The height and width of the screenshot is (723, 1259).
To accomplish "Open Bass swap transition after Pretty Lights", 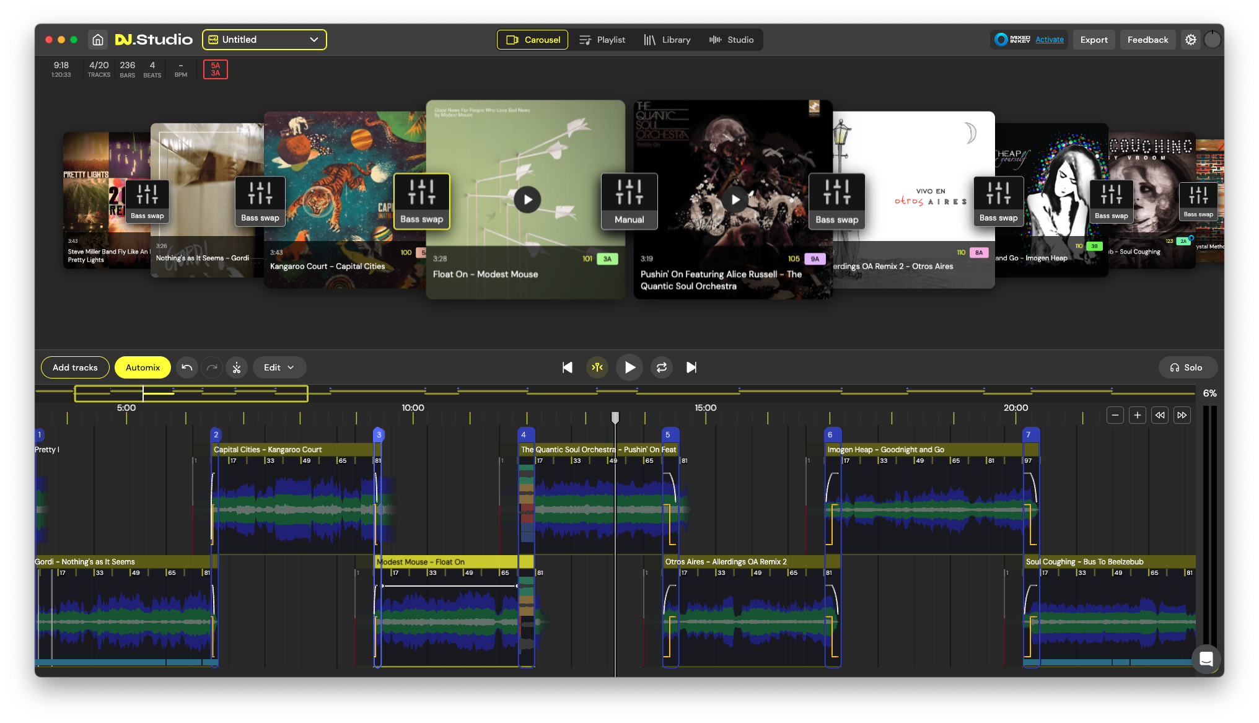I will 147,201.
